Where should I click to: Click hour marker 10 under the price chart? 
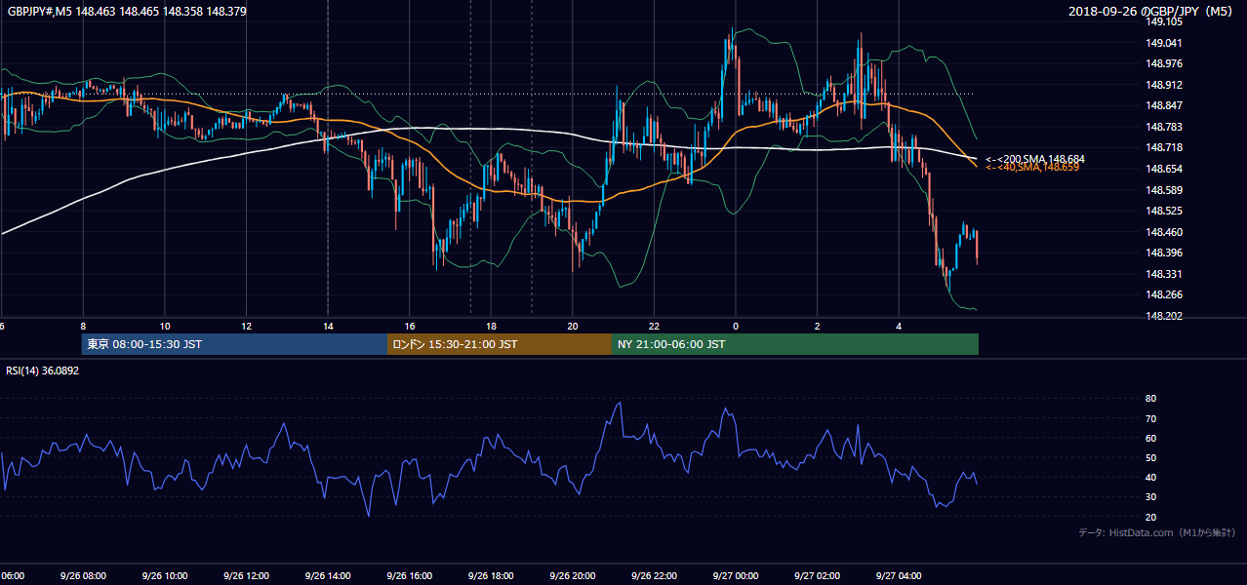tap(165, 327)
